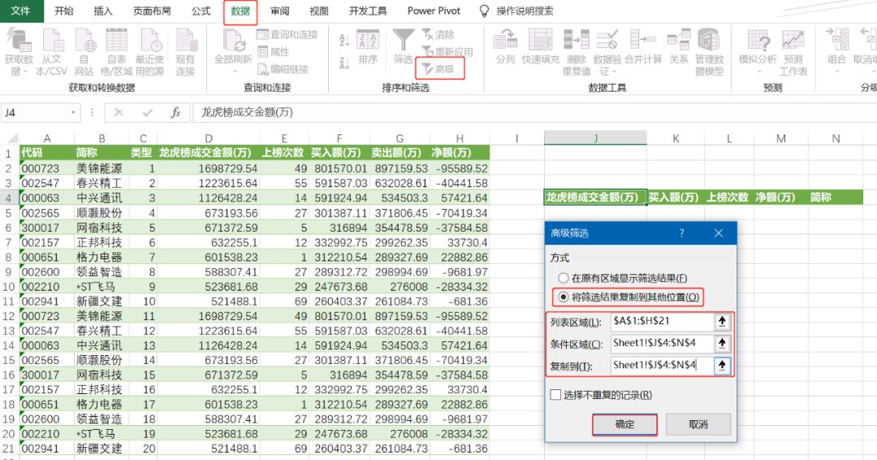Select column D header
The height and width of the screenshot is (460, 877).
(x=209, y=138)
